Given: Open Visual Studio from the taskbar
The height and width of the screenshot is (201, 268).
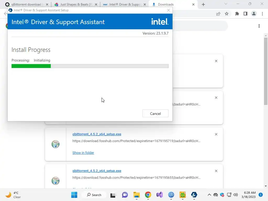Looking at the screenshot, I should tap(160, 195).
